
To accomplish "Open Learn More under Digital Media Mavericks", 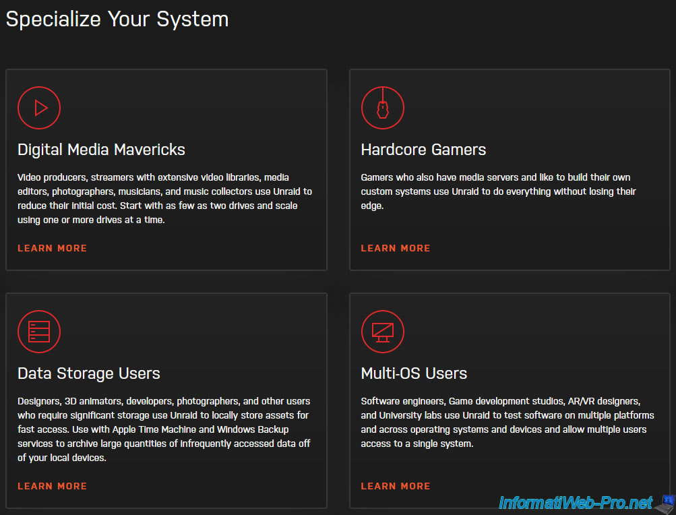I will (x=52, y=248).
